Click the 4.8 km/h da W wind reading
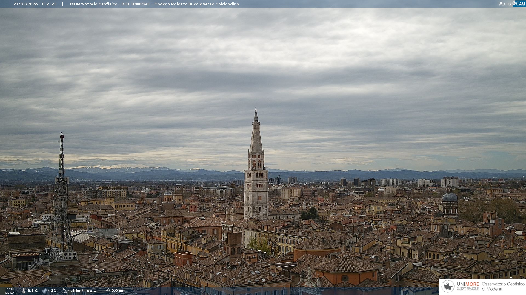 tap(82, 291)
